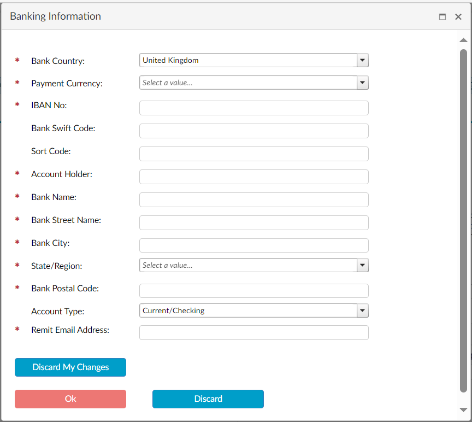
Task: Click the Bank Street Name field
Action: [253, 222]
